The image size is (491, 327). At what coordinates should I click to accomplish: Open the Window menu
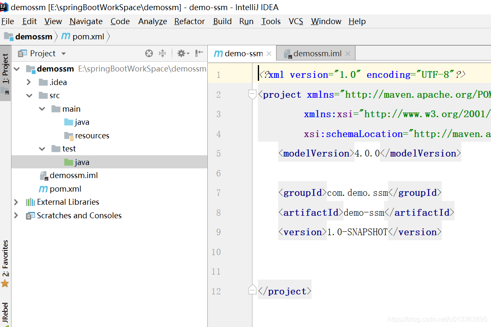pos(326,21)
